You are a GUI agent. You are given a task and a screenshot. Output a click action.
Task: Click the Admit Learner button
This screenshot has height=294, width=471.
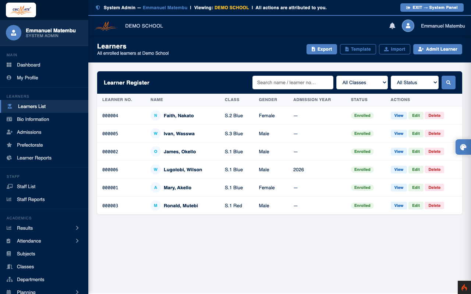tap(438, 49)
